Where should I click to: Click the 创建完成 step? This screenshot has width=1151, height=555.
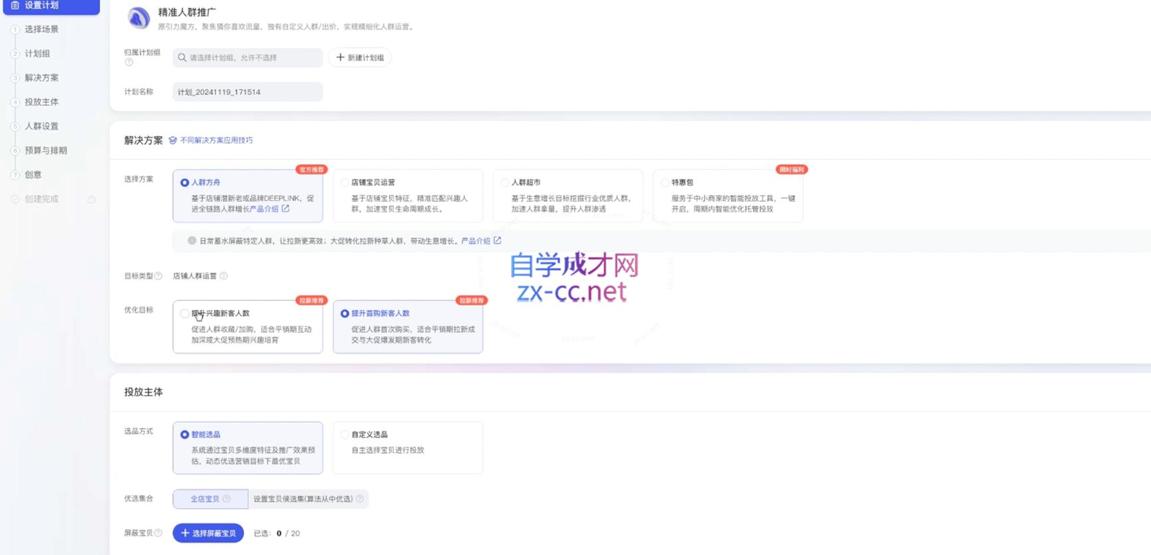coord(41,199)
